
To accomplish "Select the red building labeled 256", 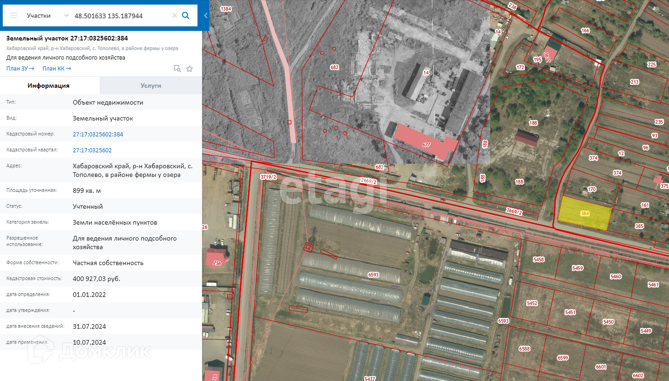I will tap(217, 259).
